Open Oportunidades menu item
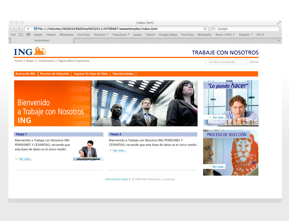Viewport: 289px width, 221px height. [x=123, y=74]
